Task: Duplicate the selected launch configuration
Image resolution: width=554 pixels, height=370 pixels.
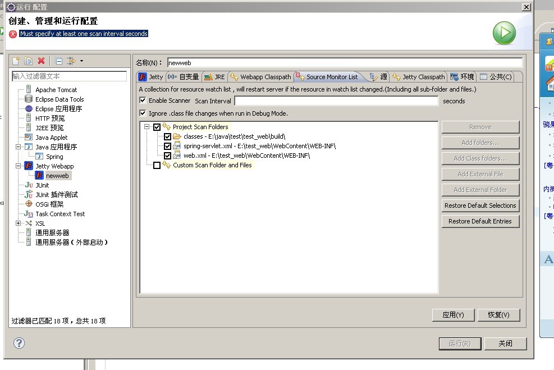Action: (x=28, y=61)
